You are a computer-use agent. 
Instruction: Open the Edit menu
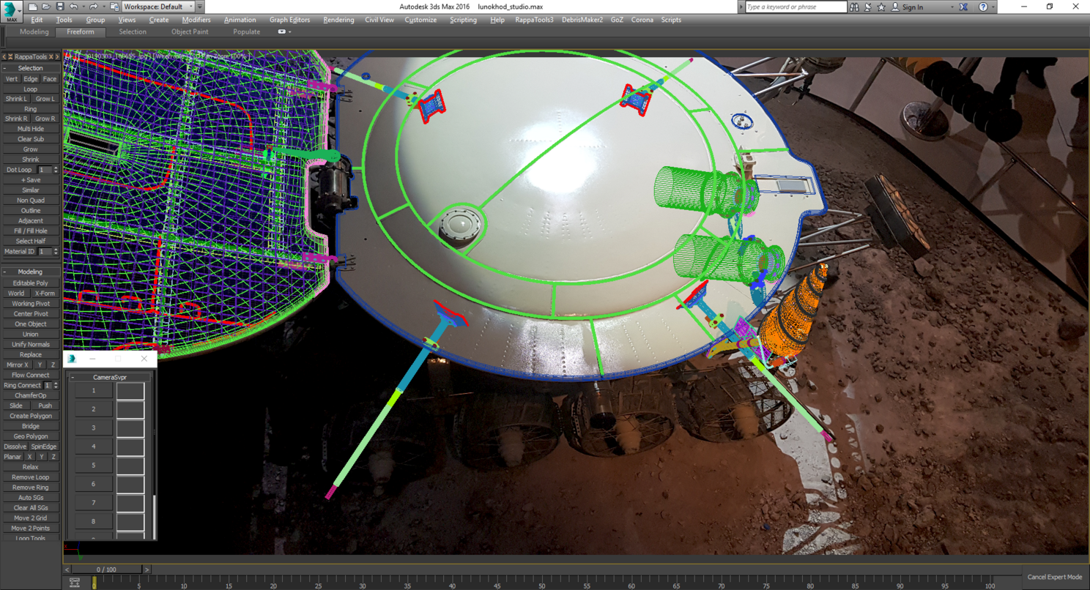(37, 20)
